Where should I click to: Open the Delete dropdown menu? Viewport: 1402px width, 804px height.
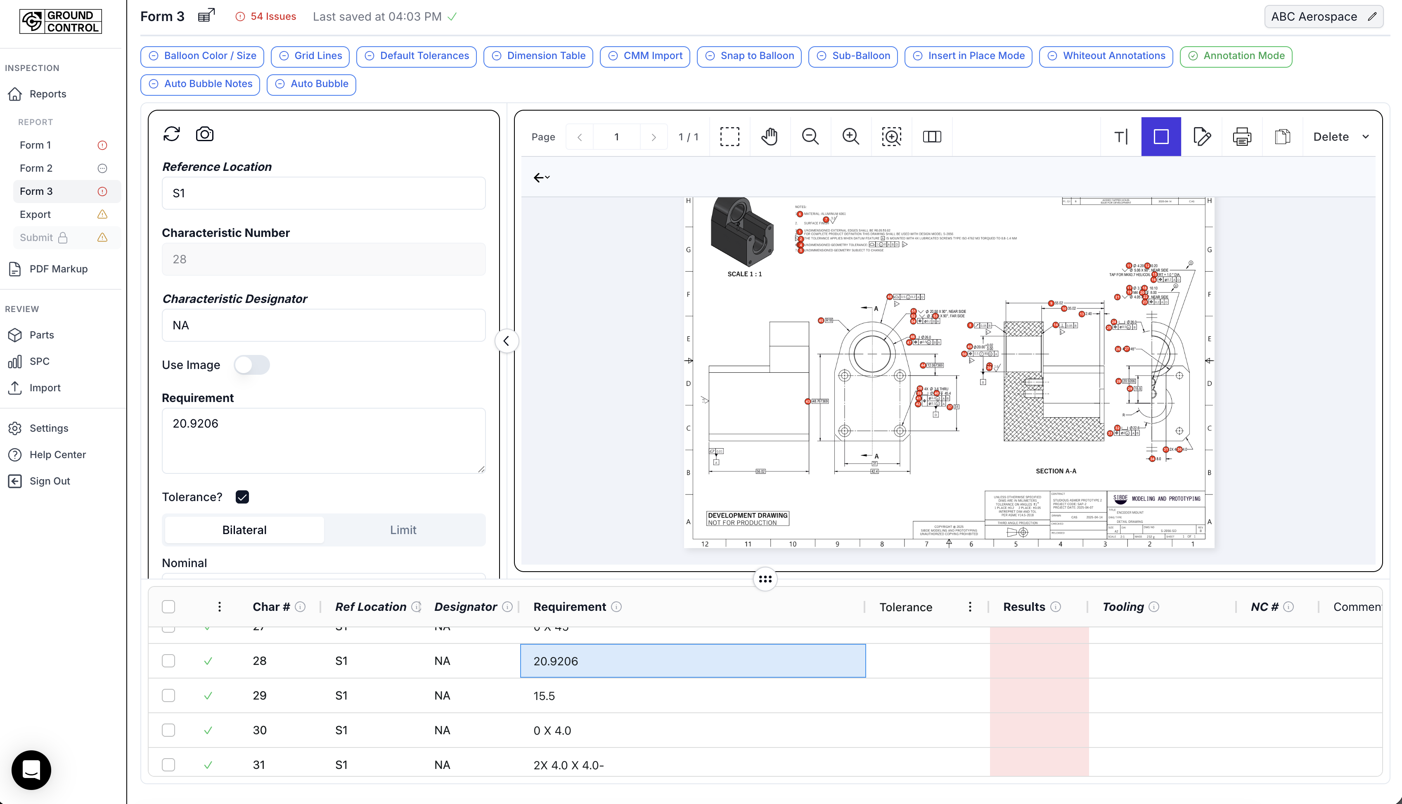[1341, 136]
